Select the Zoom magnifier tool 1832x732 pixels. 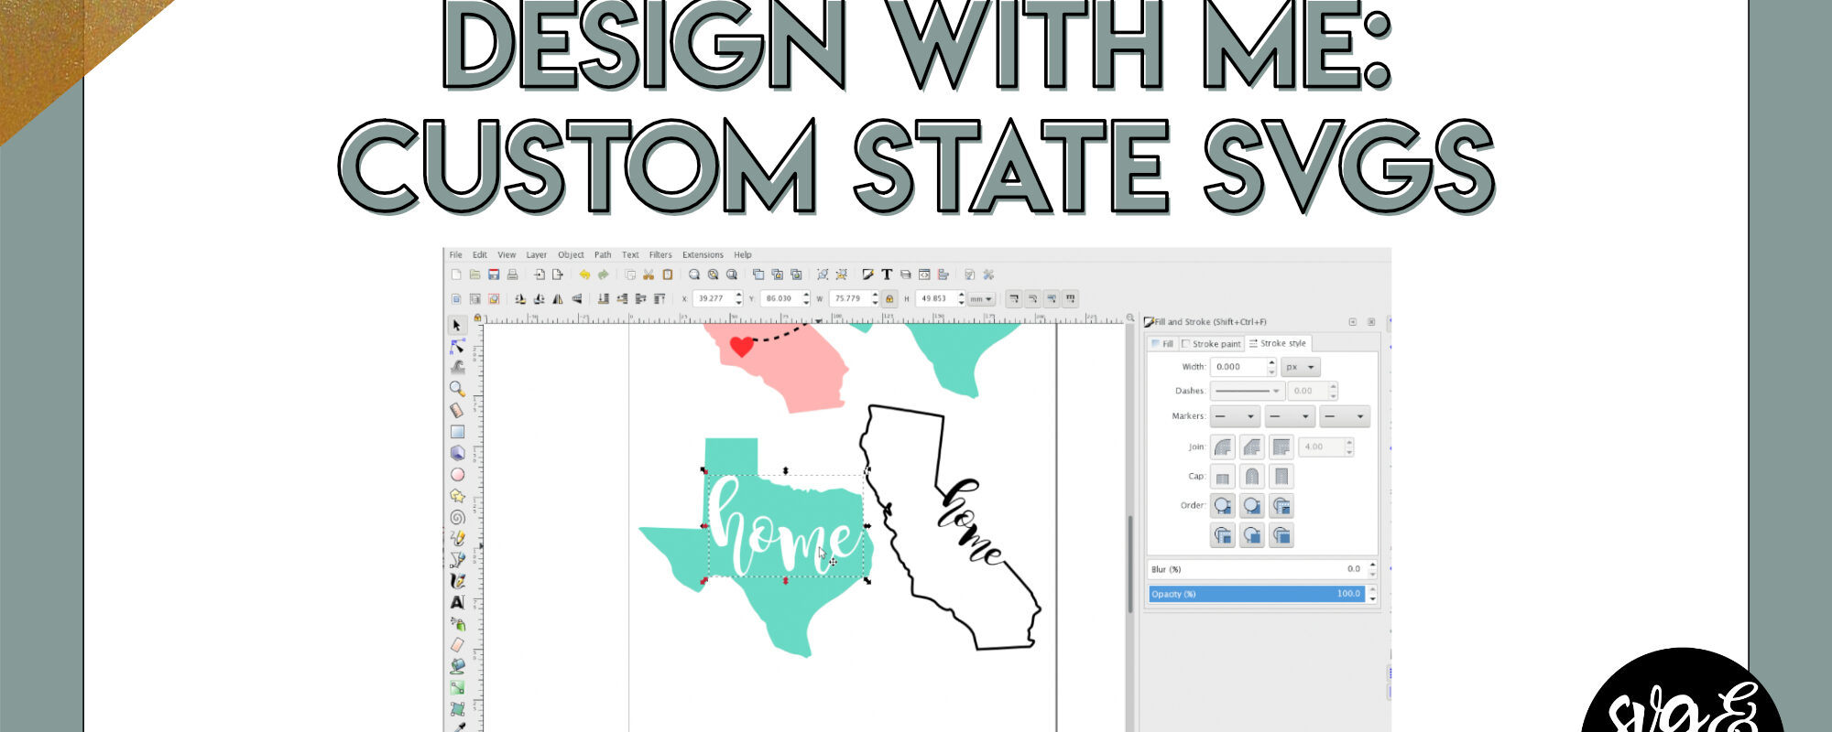(457, 389)
